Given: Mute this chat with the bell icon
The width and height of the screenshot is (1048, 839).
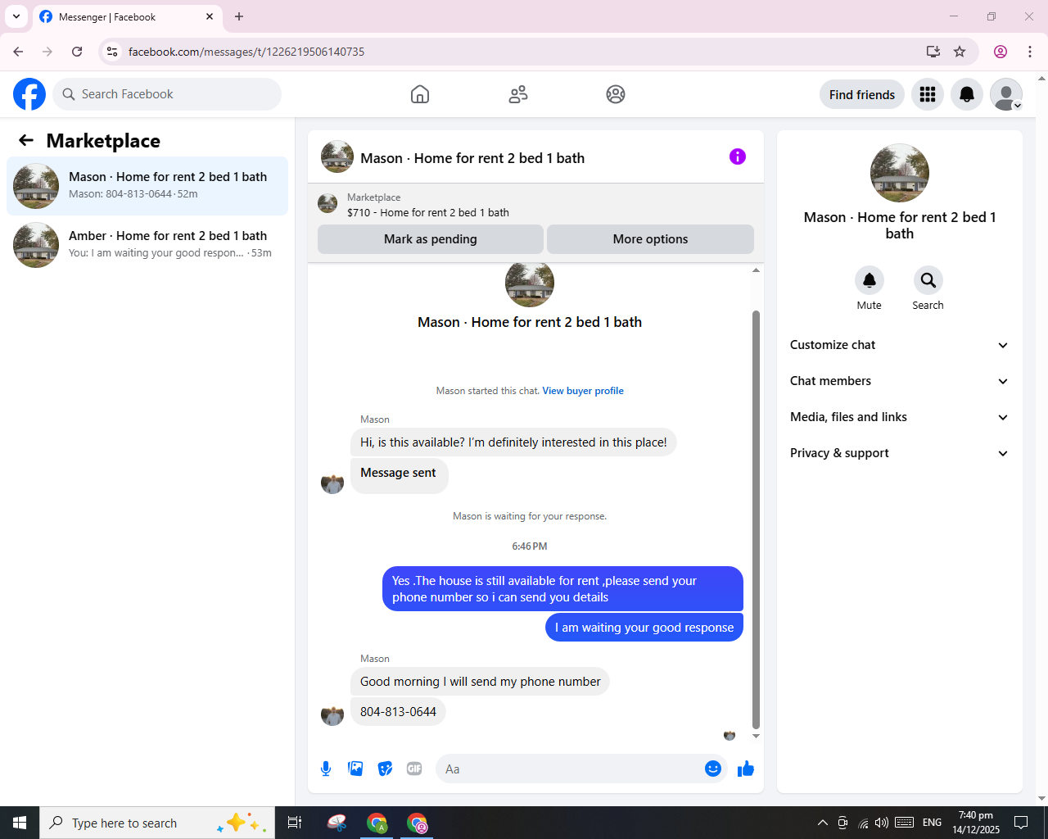Looking at the screenshot, I should click(x=870, y=280).
